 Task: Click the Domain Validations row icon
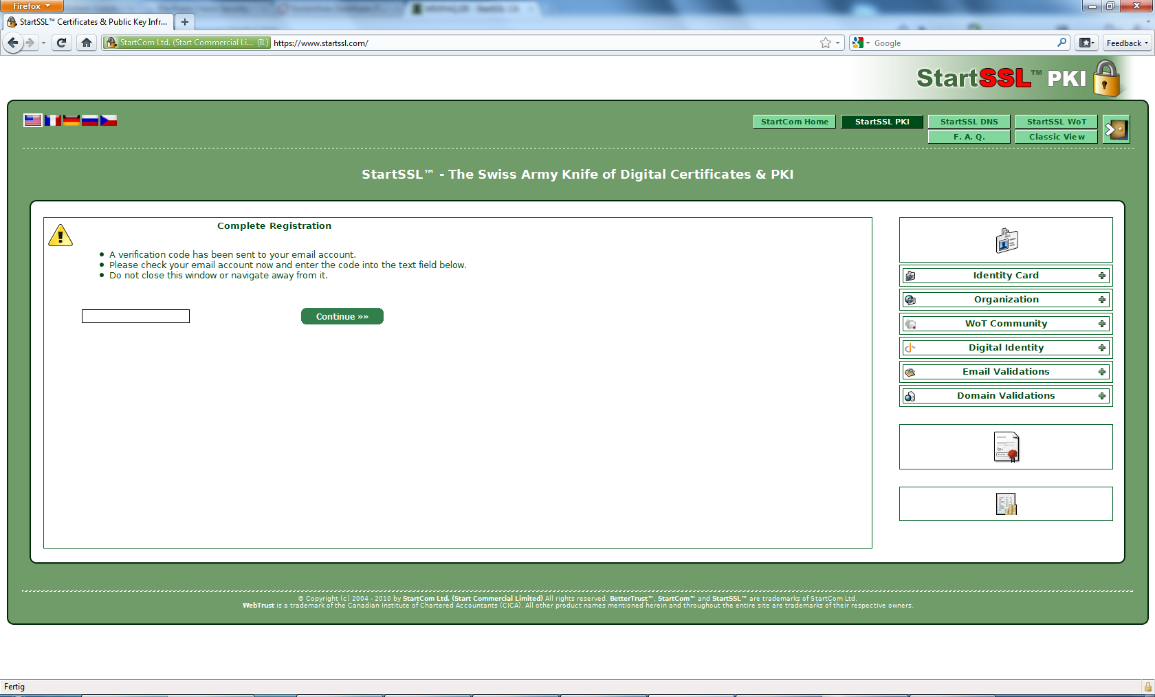coord(910,396)
